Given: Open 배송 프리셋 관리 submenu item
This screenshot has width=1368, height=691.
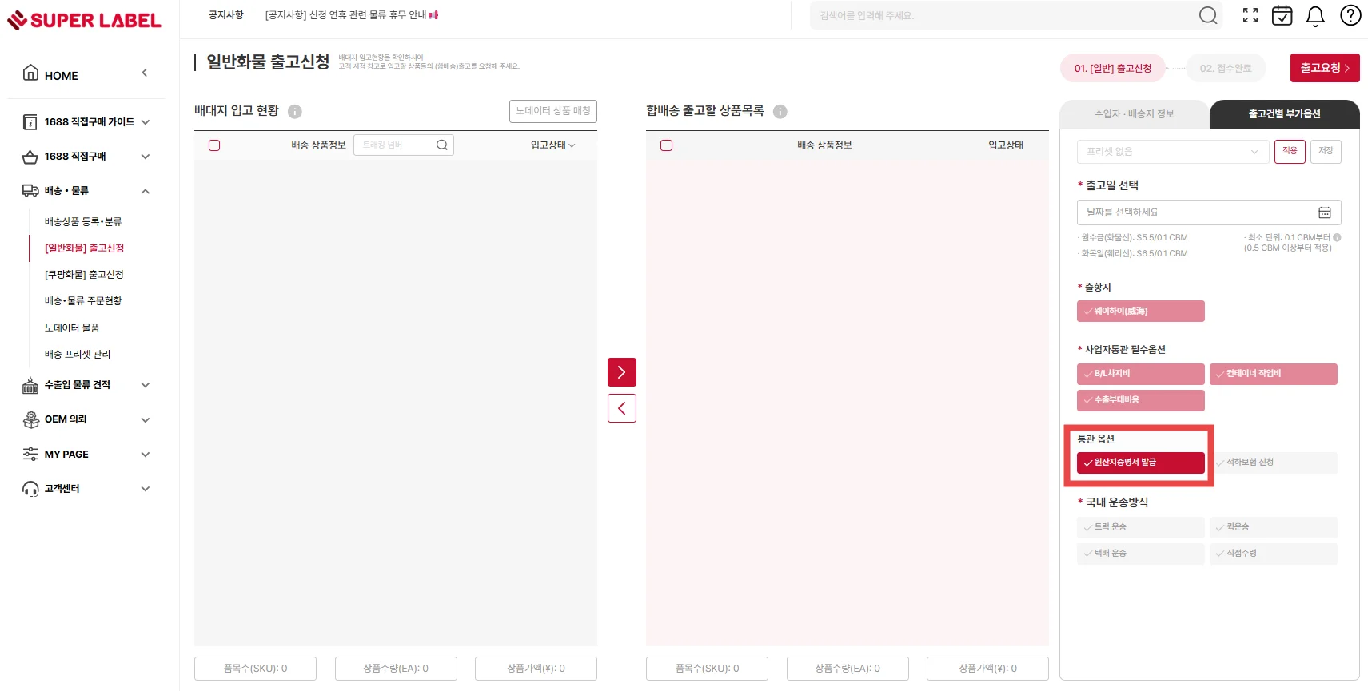Looking at the screenshot, I should click(x=78, y=355).
